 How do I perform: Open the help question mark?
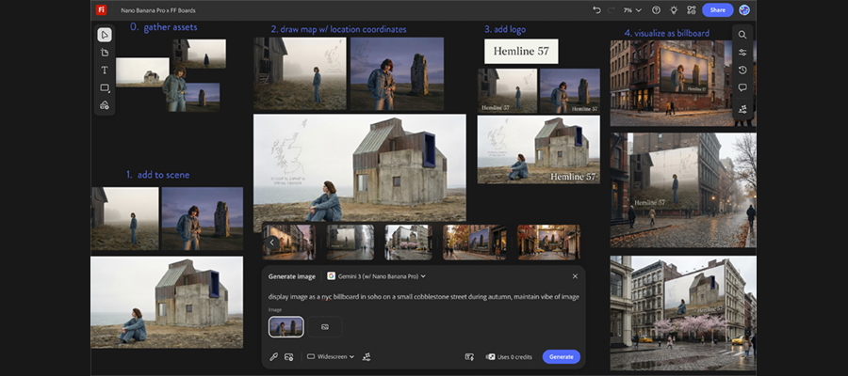656,10
